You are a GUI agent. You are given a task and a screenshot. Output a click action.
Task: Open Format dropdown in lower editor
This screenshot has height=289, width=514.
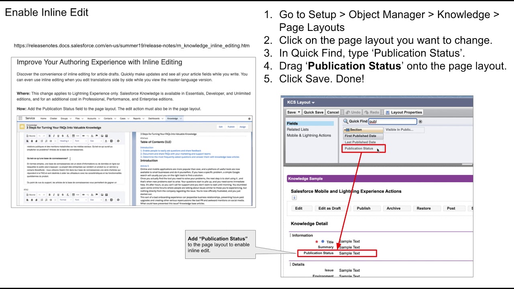(65, 199)
